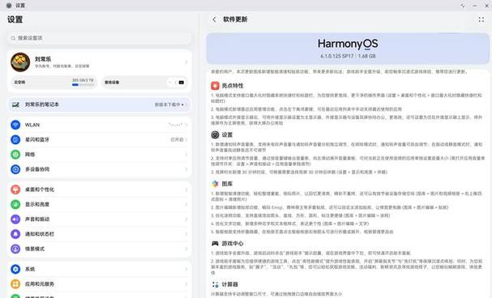
Task: Click the red 桌面和个性化 icon
Action: pos(15,189)
